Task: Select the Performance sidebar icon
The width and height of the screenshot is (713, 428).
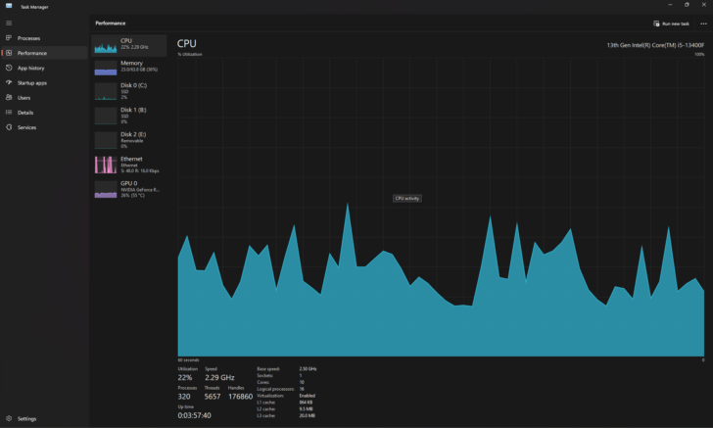Action: (x=9, y=53)
